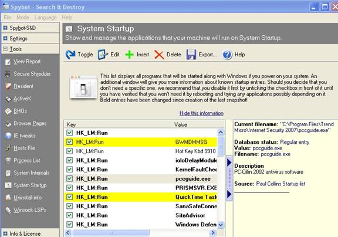This screenshot has width=338, height=237.
Task: Click the green plus Insert icon
Action: tap(129, 55)
